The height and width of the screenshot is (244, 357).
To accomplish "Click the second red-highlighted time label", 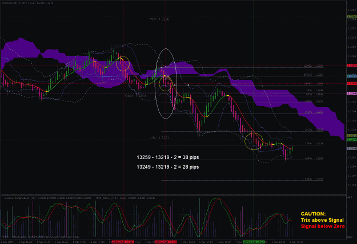I will click(166, 242).
